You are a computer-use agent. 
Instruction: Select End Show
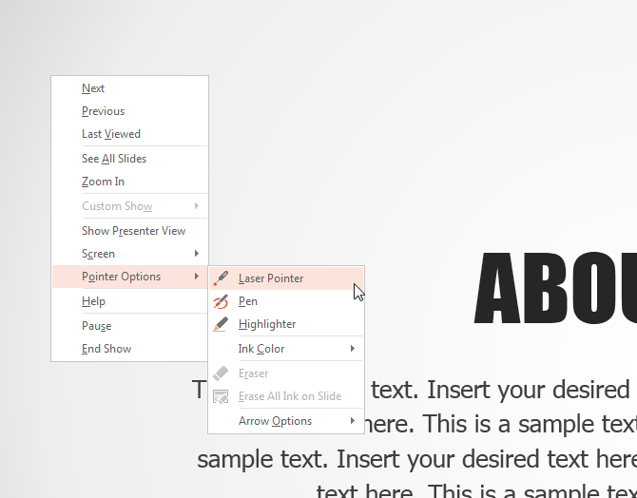point(130,349)
